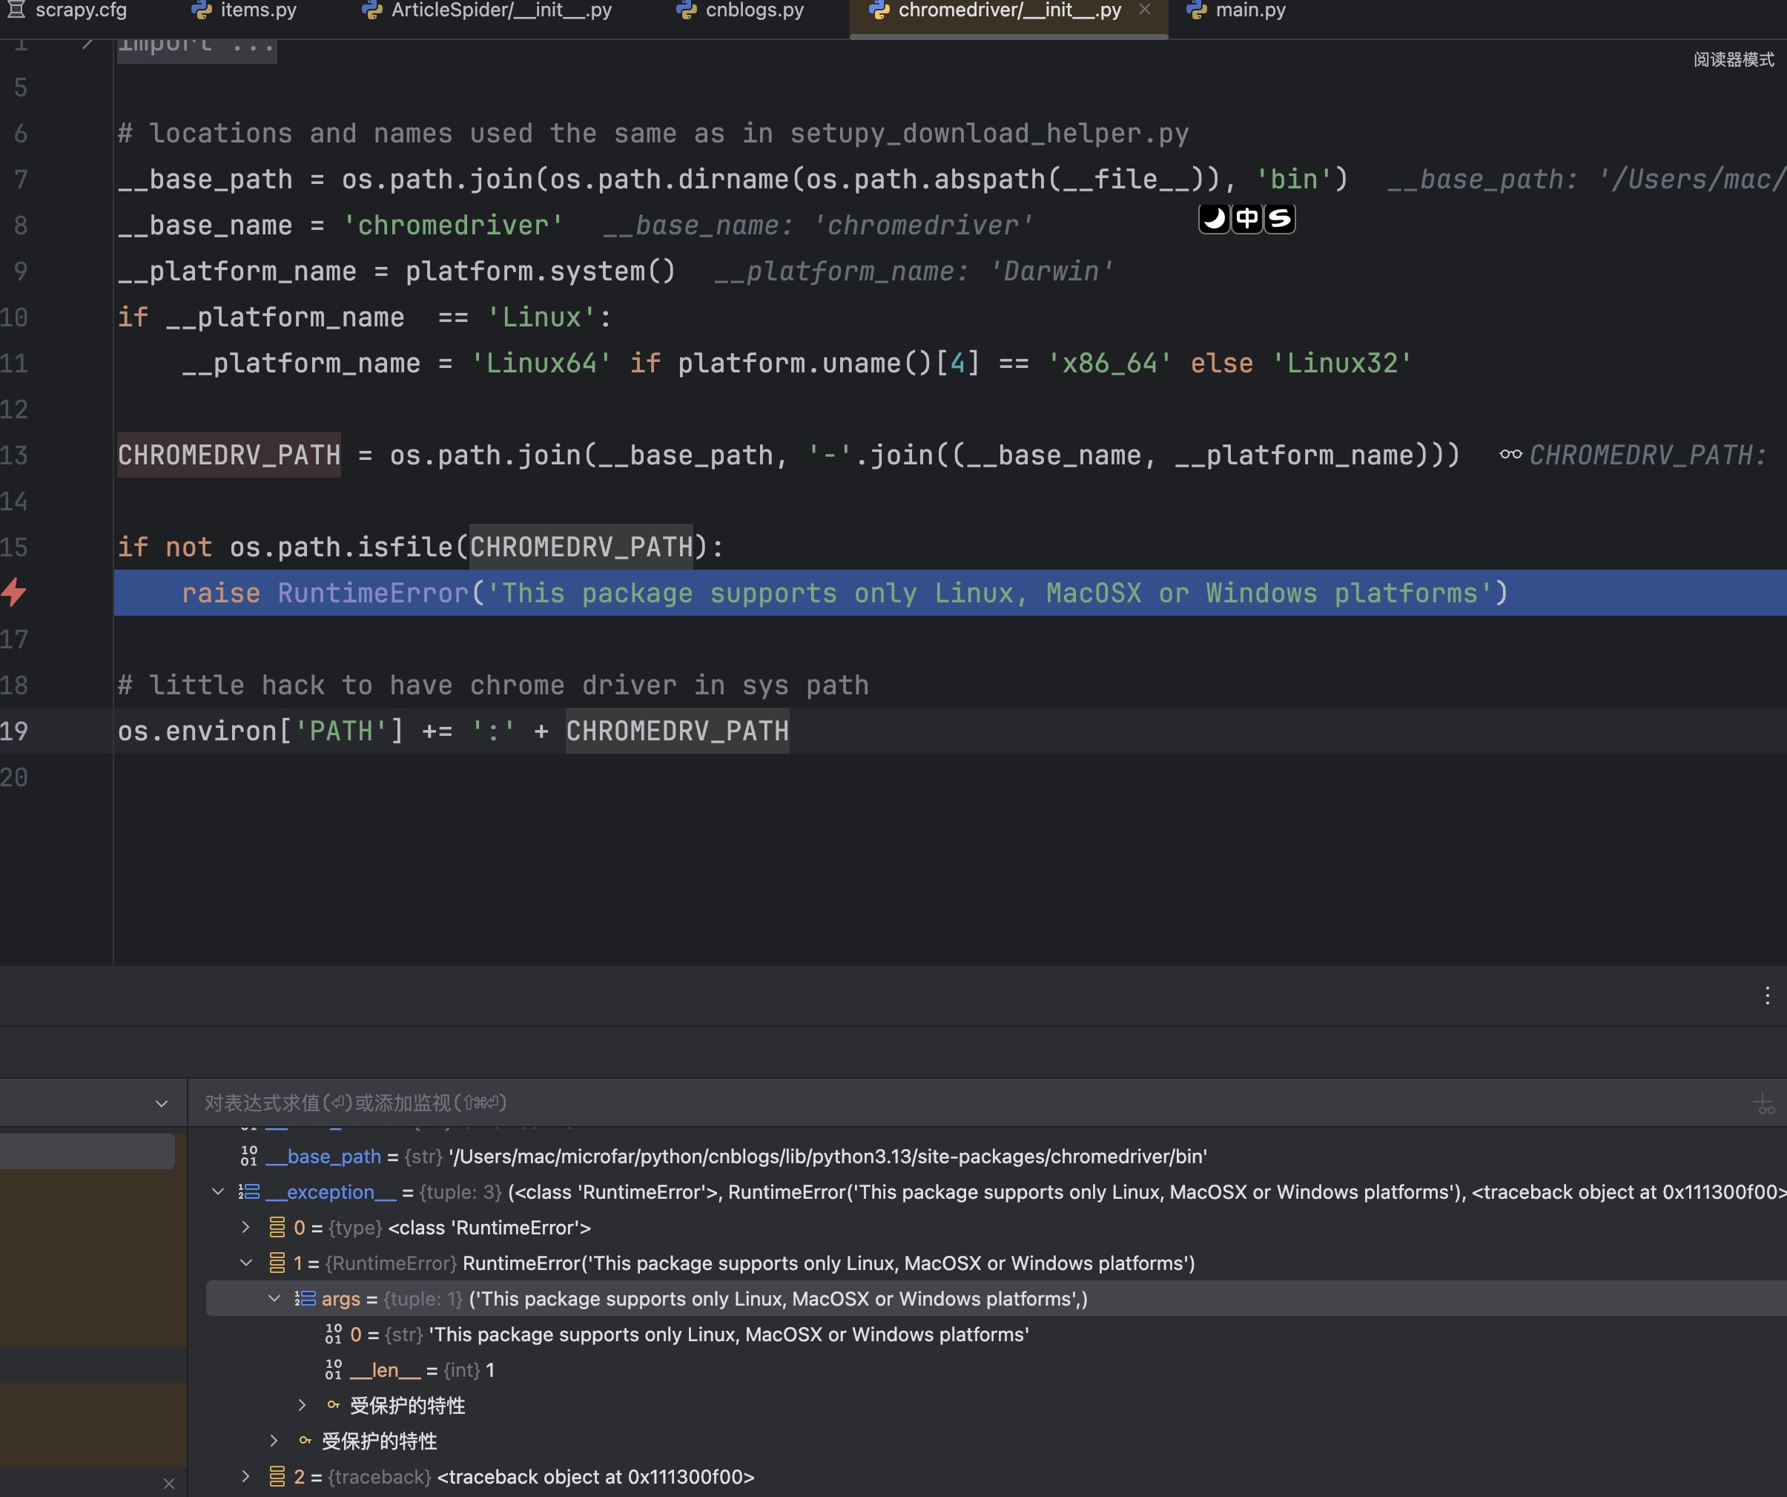This screenshot has height=1497, width=1787.
Task: Click the add watch icon in evaluate bar
Action: click(x=1763, y=1104)
